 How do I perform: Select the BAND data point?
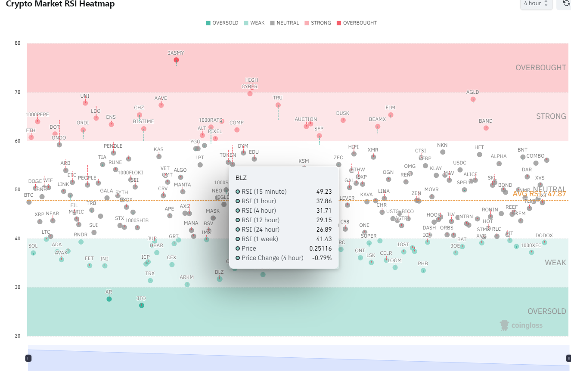[486, 128]
